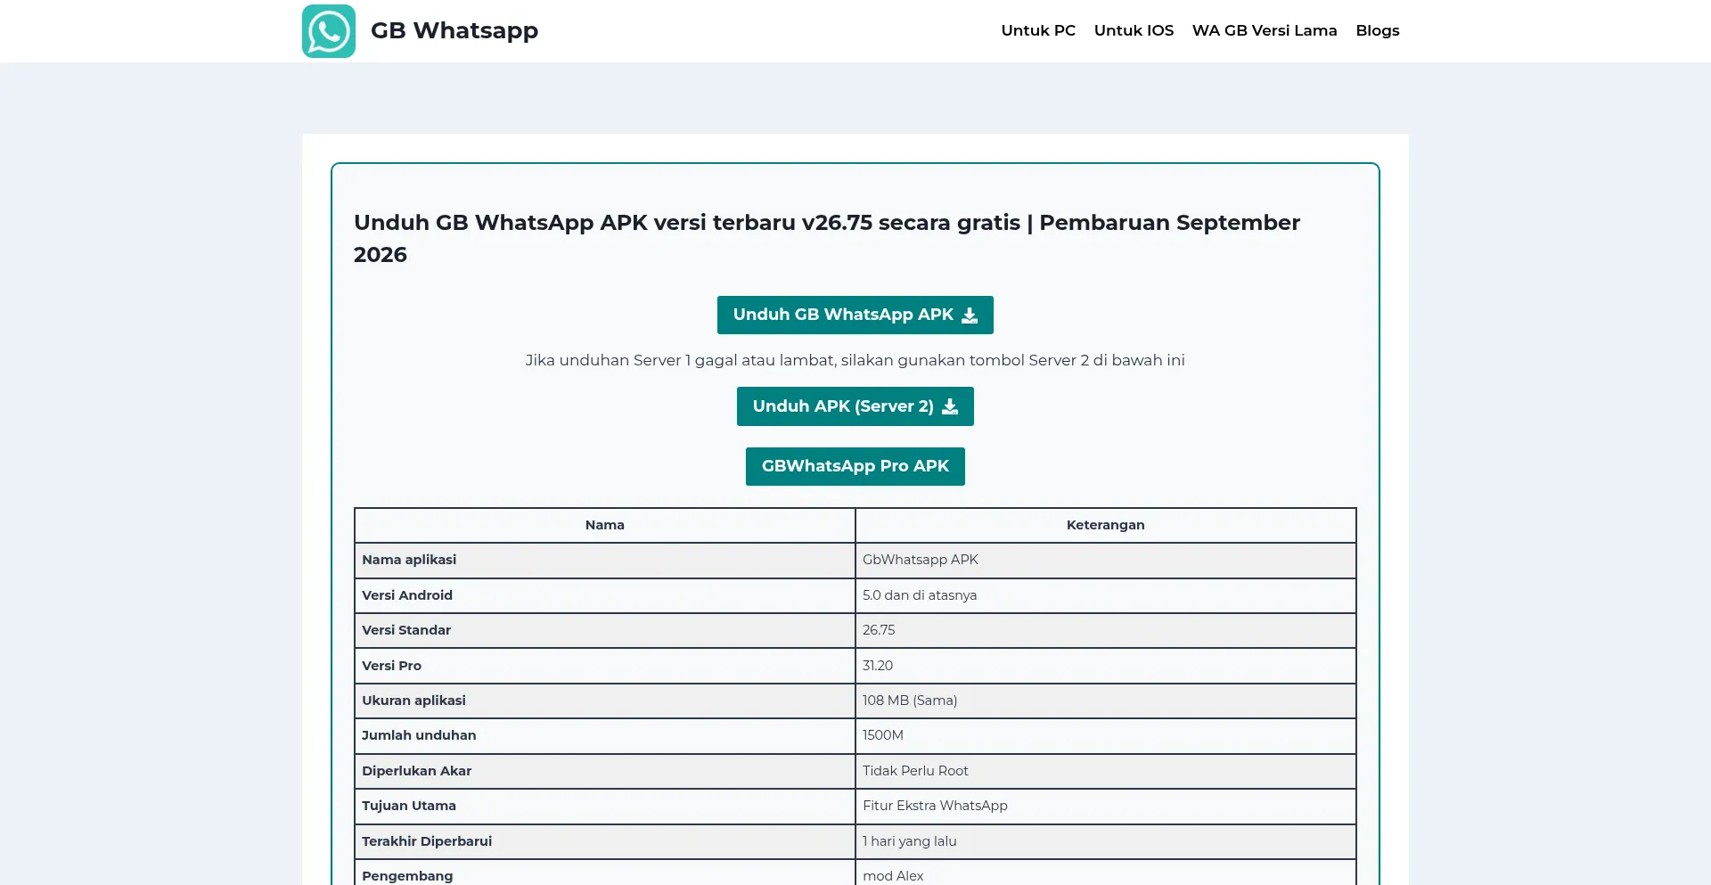Open the GBWhatsApp Pro APK button
Screen dimensions: 1711x885
click(855, 466)
